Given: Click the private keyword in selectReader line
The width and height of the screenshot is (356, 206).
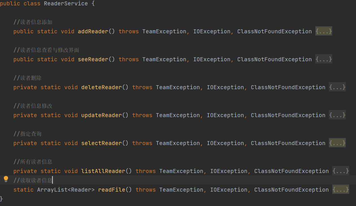Looking at the screenshot, I should [x=25, y=143].
